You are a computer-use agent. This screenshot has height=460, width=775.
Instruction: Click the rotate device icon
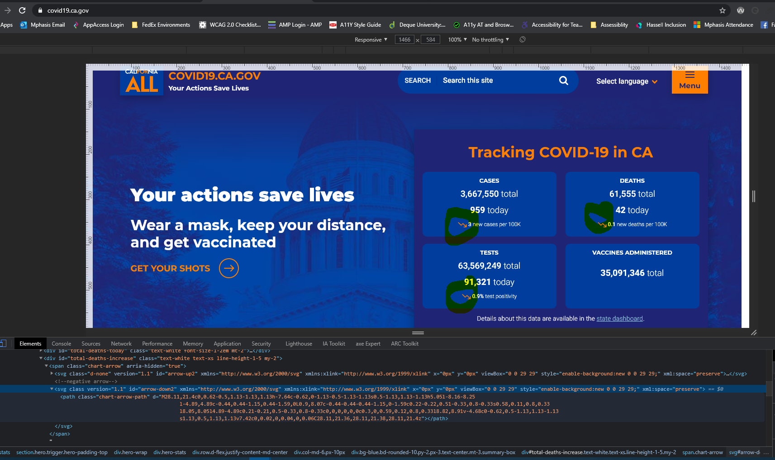tap(523, 40)
